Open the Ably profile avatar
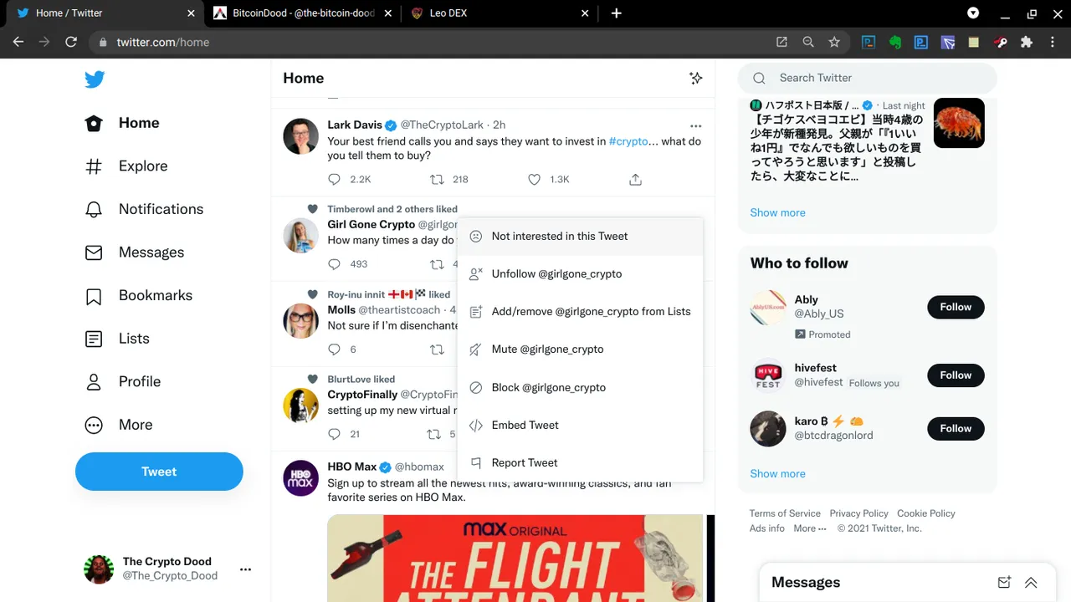 (768, 308)
